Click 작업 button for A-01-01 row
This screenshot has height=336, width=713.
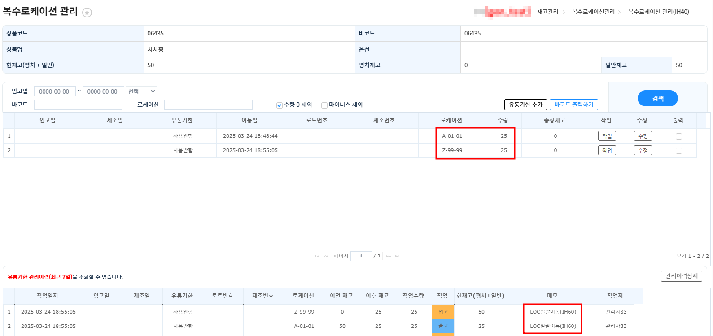coord(607,136)
